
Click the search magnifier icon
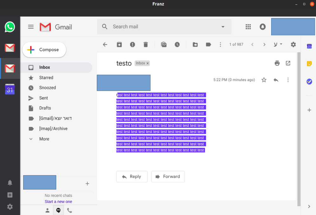(104, 27)
